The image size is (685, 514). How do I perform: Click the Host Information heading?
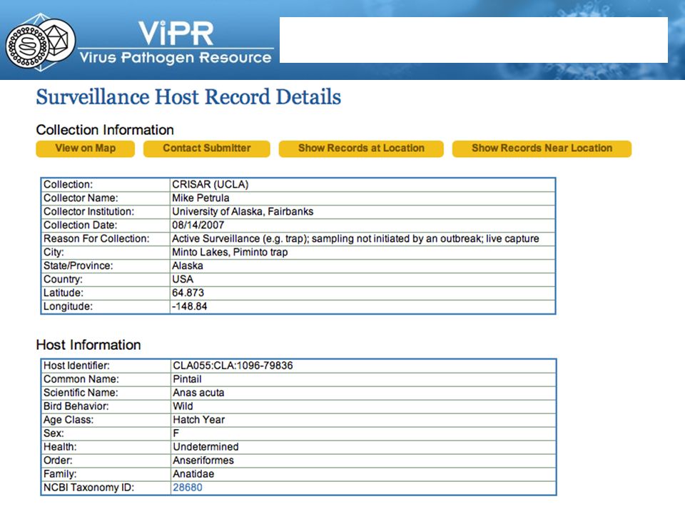tap(88, 345)
